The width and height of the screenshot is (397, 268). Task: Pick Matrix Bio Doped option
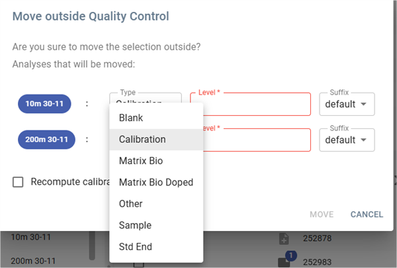click(x=156, y=182)
